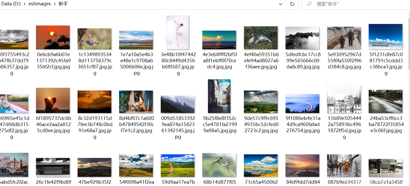This screenshot has width=410, height=186.
Task: Select the clouds grassland thumbnail 54f00f8a41f2ea
Action: pyautogui.click(x=136, y=166)
